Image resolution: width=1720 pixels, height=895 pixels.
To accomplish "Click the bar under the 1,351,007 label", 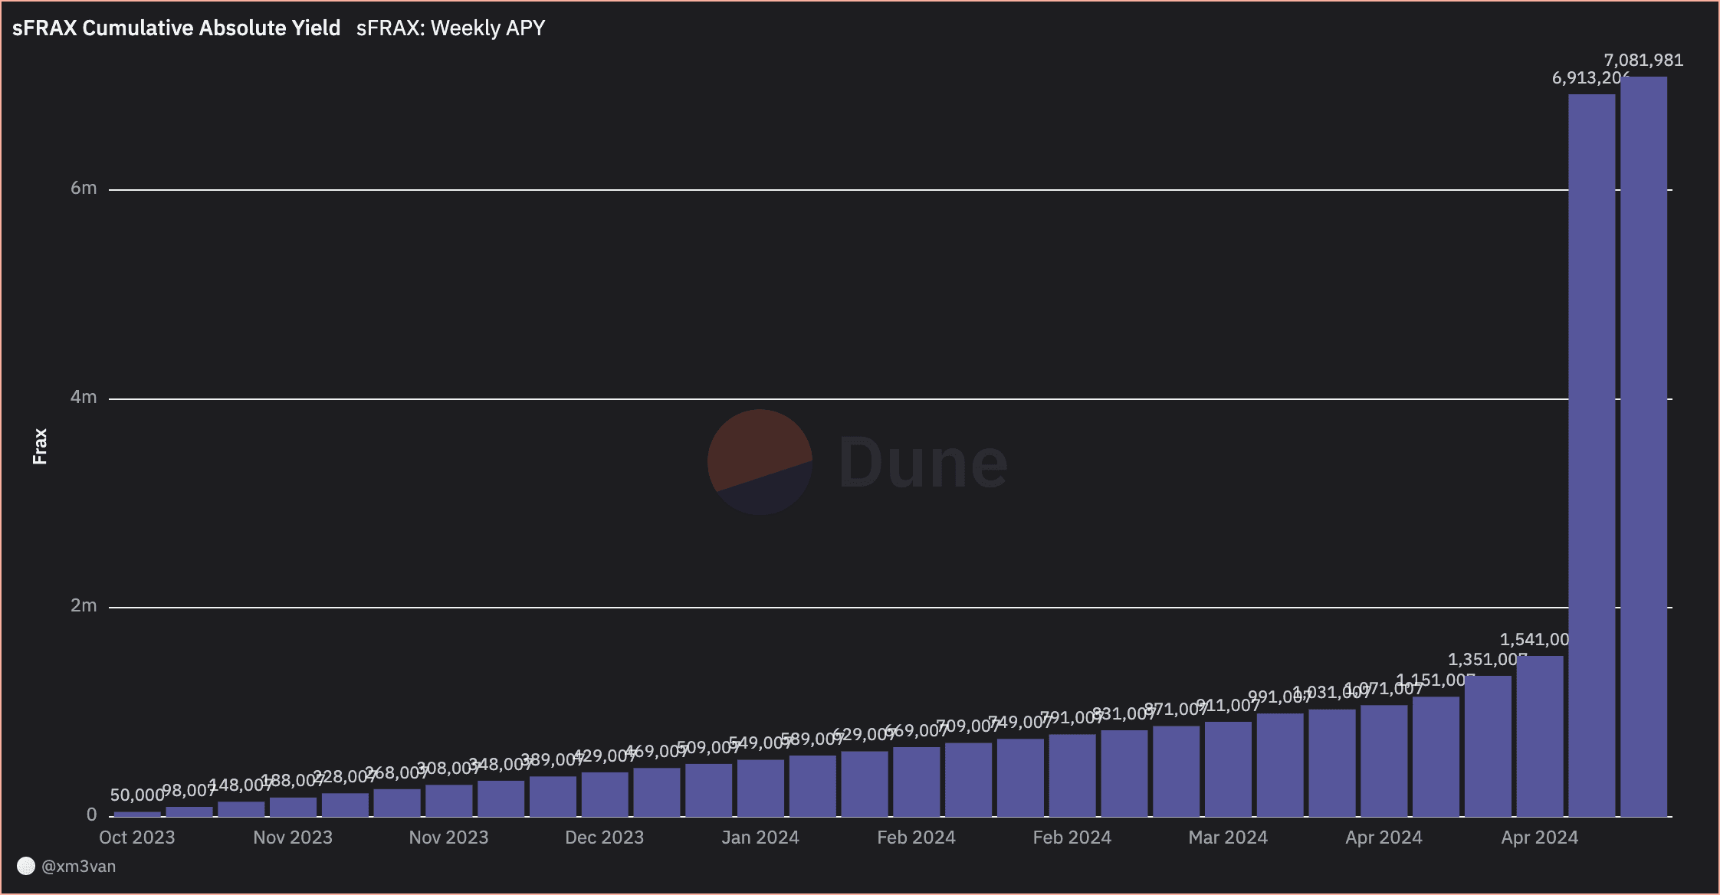I will 1488,747.
